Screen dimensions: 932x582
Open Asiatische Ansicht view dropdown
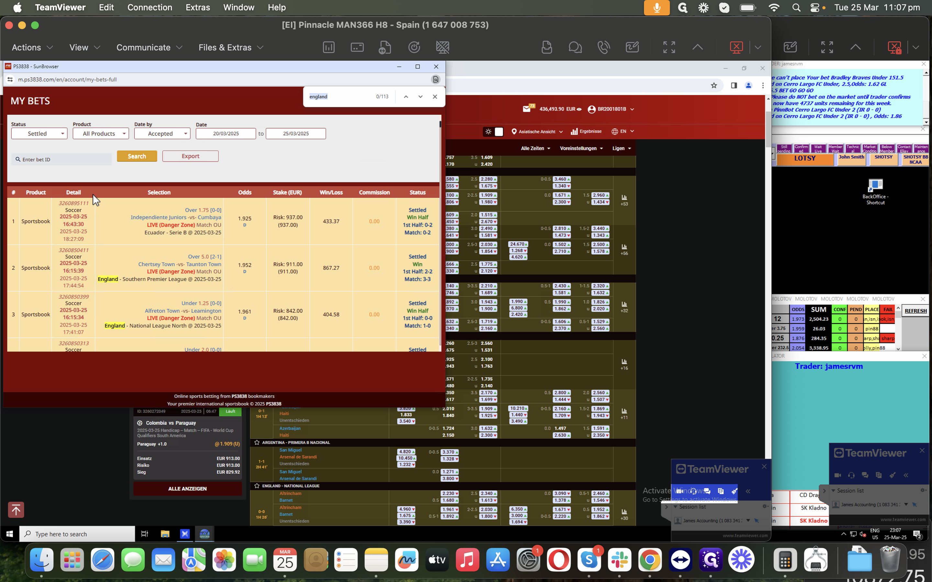pyautogui.click(x=537, y=132)
